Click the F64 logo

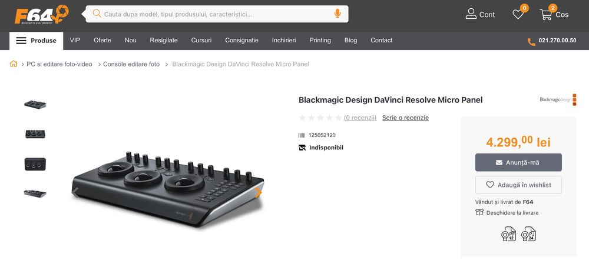41,14
